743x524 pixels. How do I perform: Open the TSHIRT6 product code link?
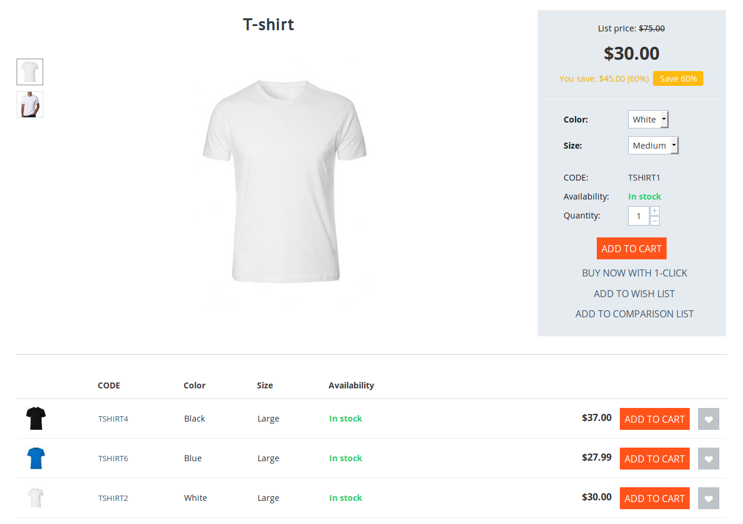click(x=113, y=459)
